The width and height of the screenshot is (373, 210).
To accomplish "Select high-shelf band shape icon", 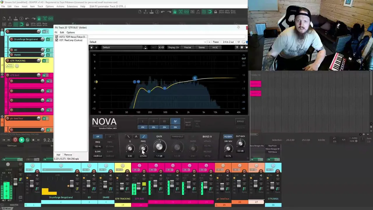I will click(x=143, y=136).
